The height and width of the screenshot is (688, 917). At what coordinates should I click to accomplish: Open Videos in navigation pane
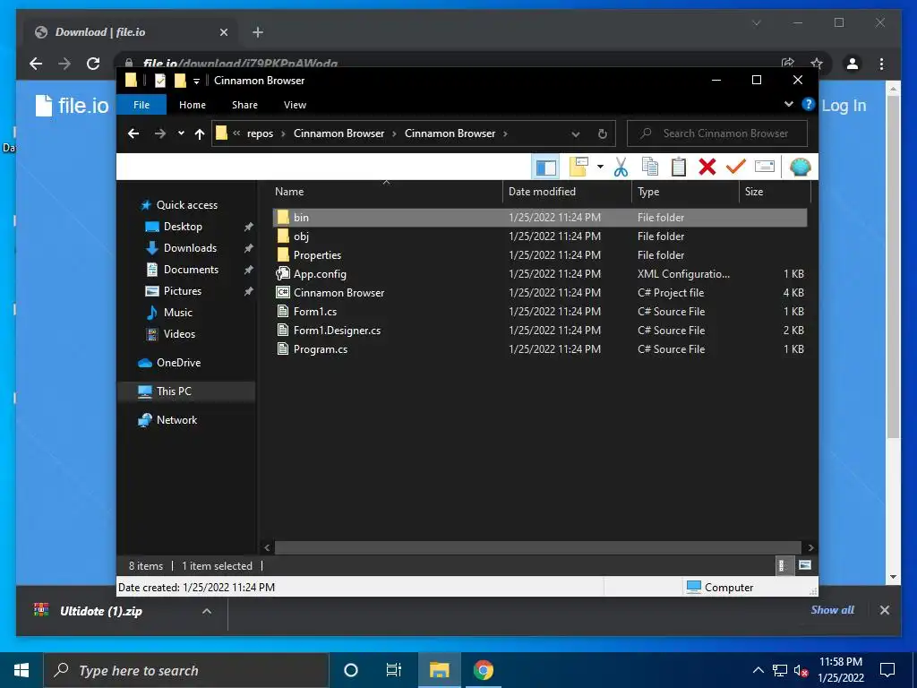click(x=179, y=334)
